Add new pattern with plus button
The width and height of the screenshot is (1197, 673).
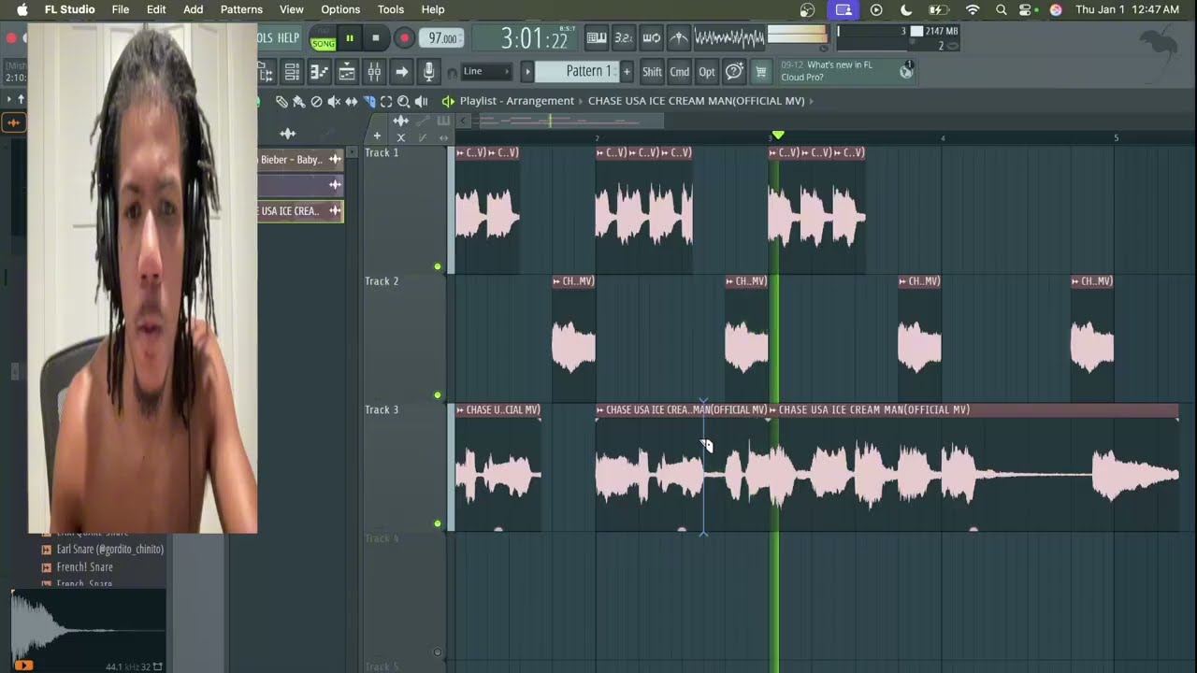point(627,72)
